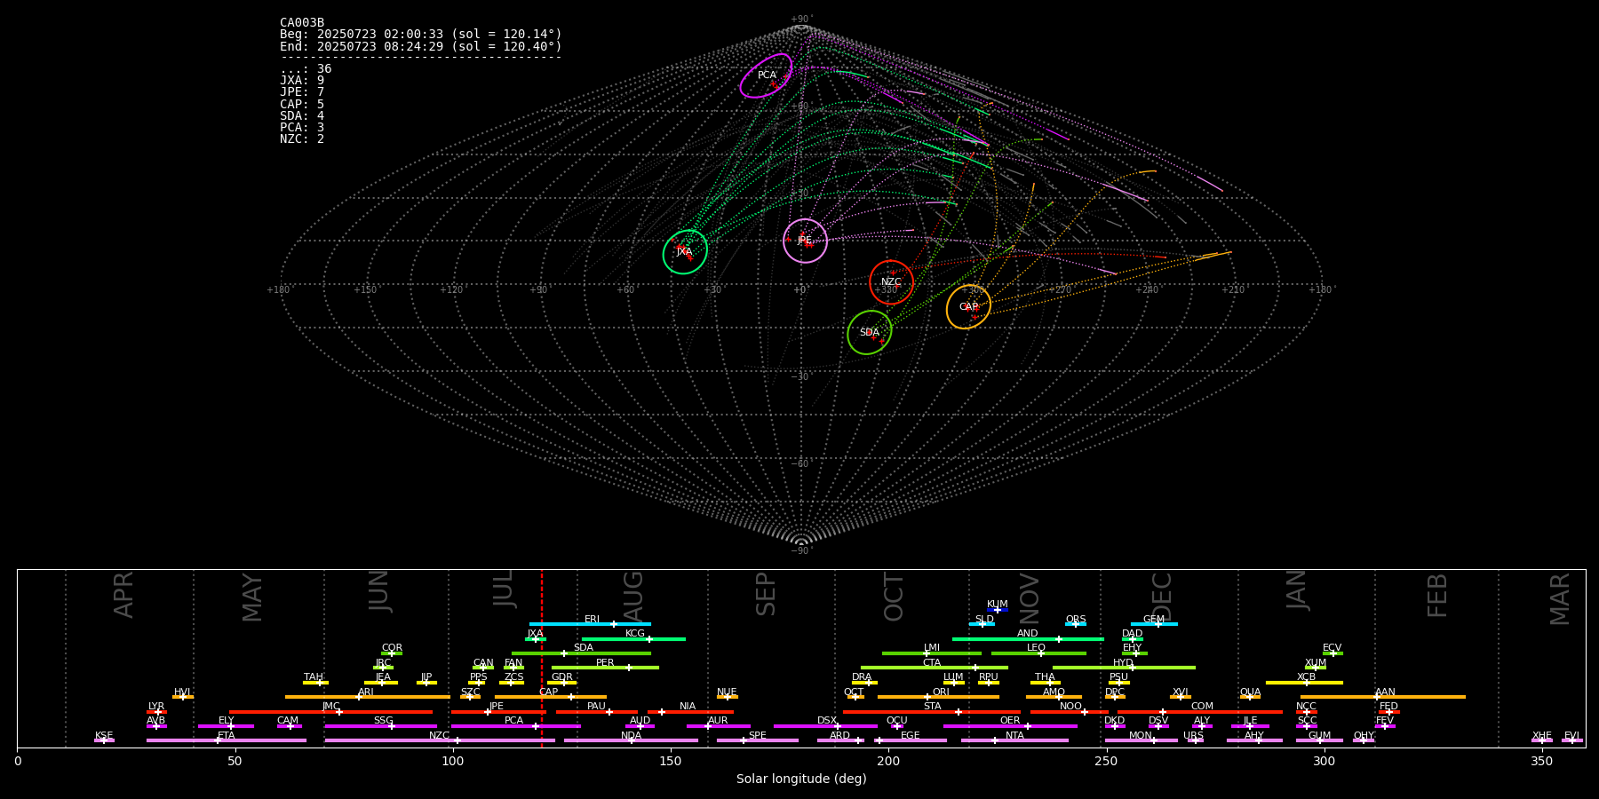The image size is (1599, 799).
Task: Click the red STA shower bar in timeline
Action: coord(932,711)
